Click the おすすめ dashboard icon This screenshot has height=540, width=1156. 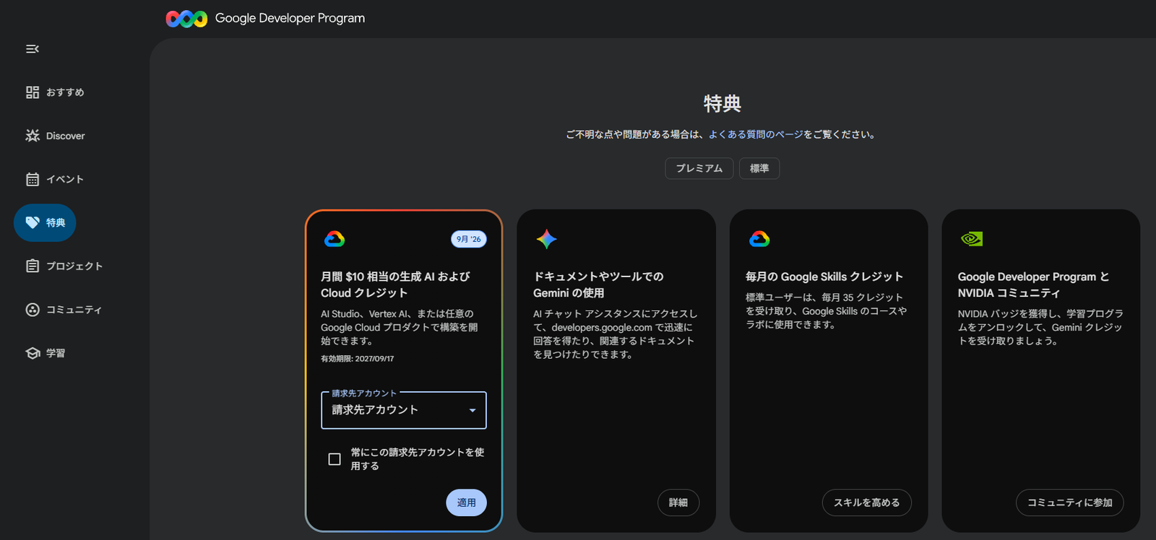coord(33,92)
